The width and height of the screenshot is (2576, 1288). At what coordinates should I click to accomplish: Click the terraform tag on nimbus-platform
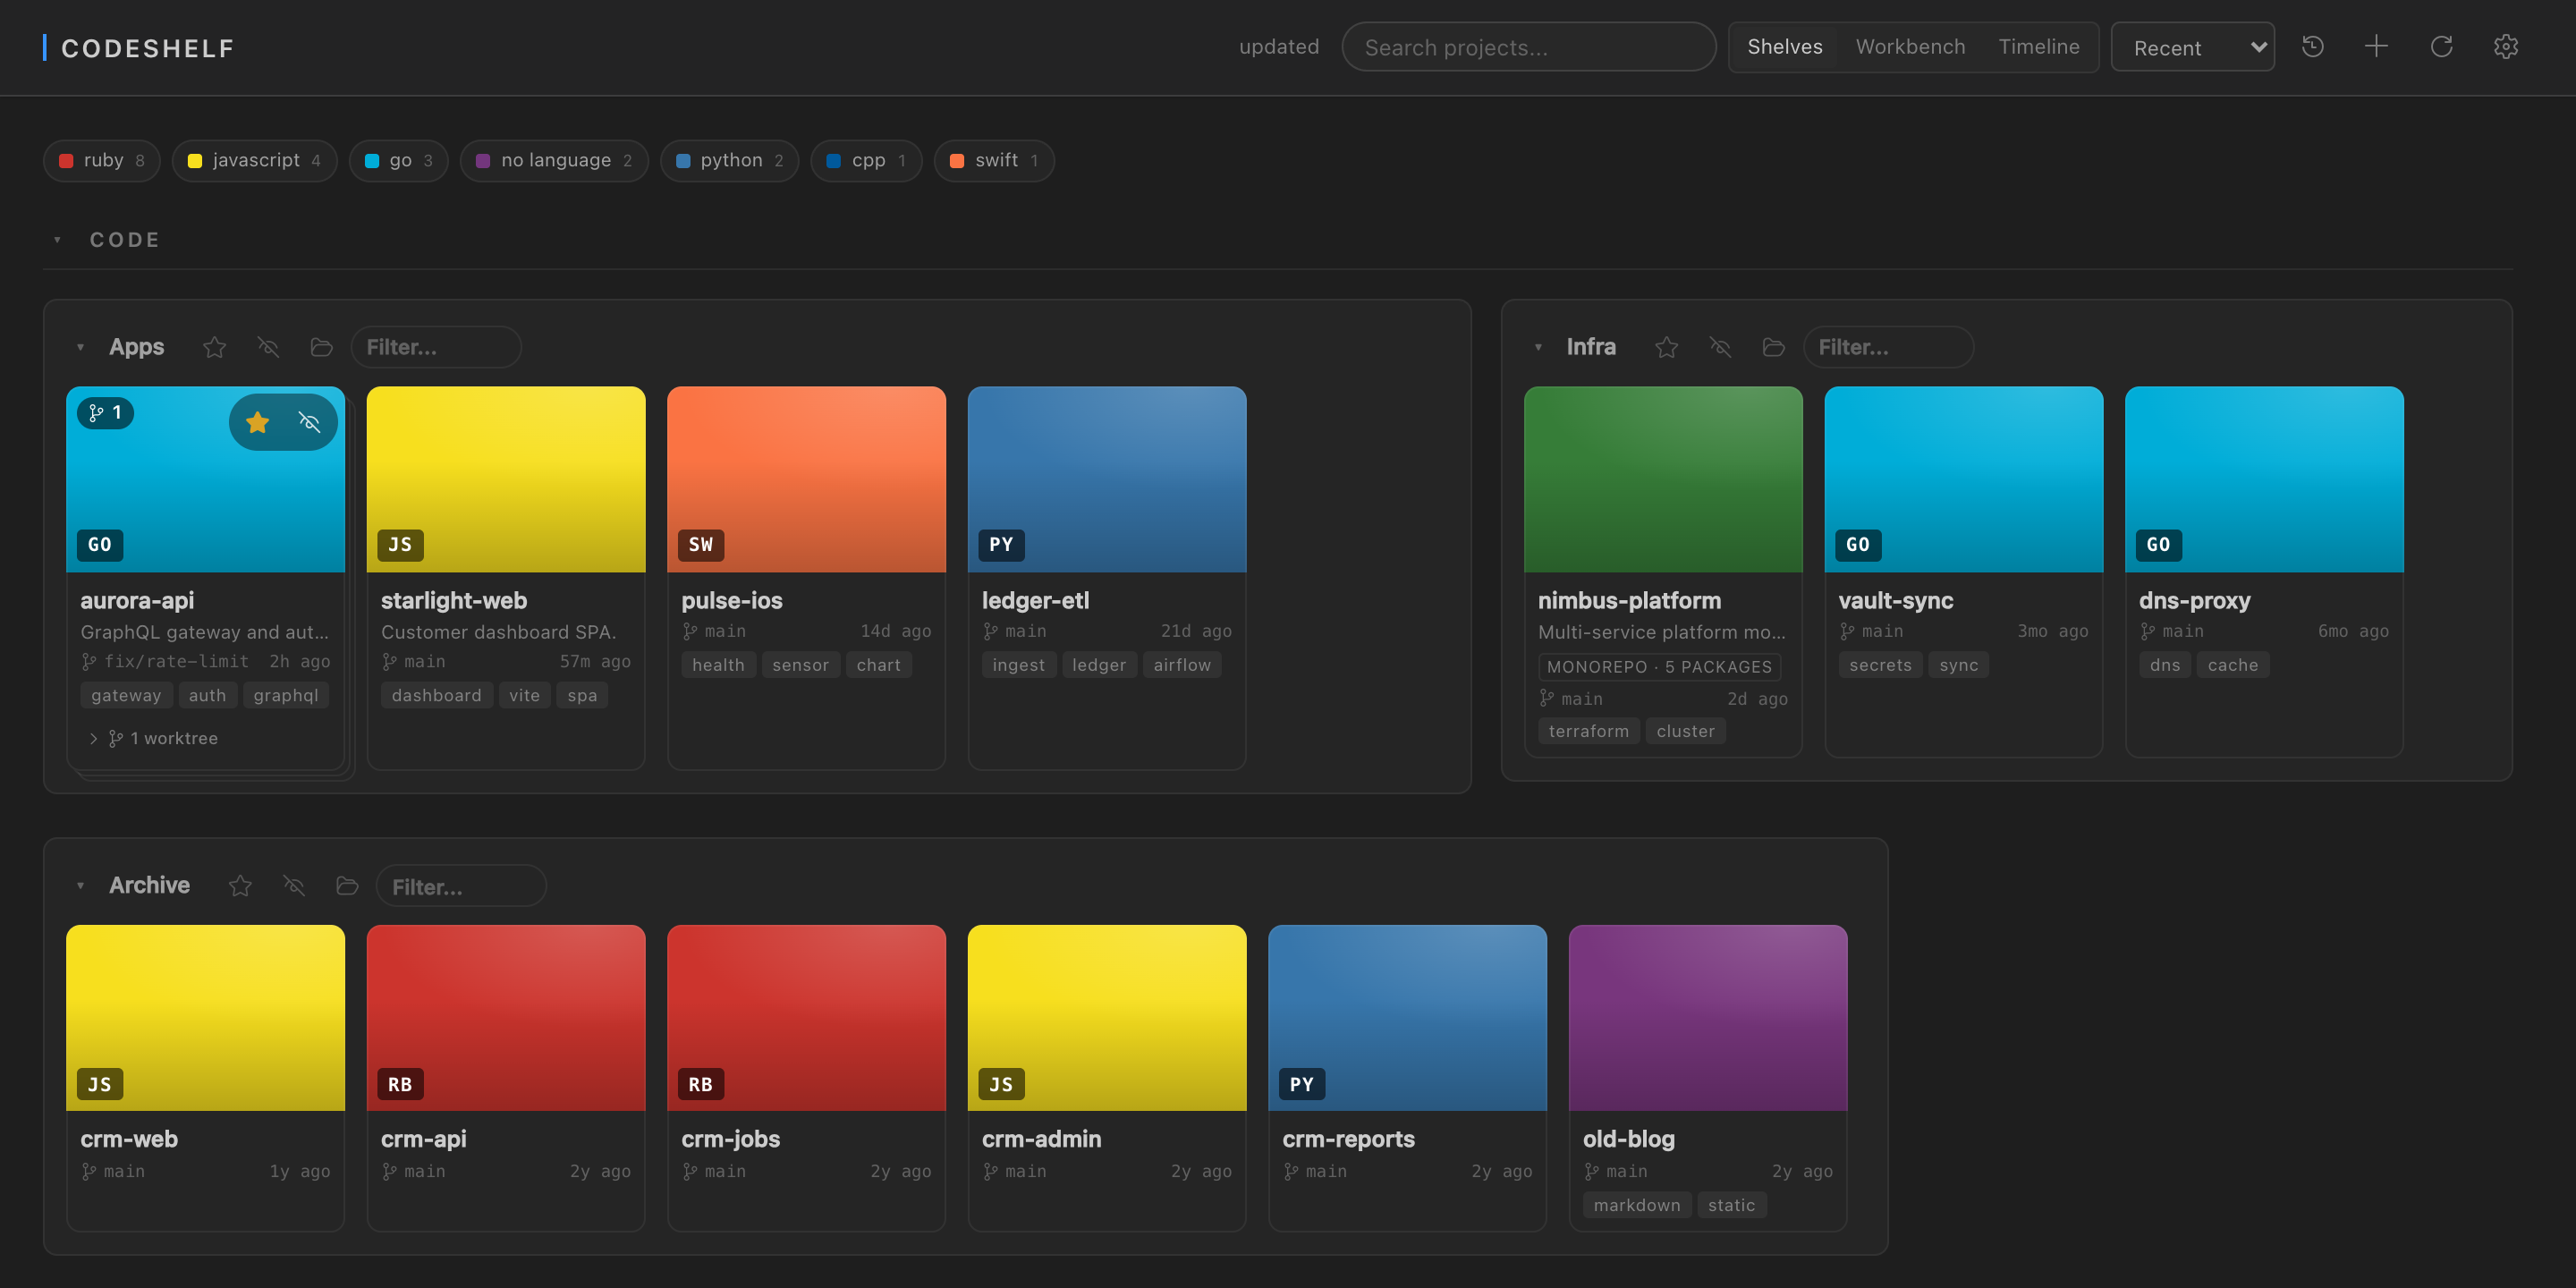1588,731
